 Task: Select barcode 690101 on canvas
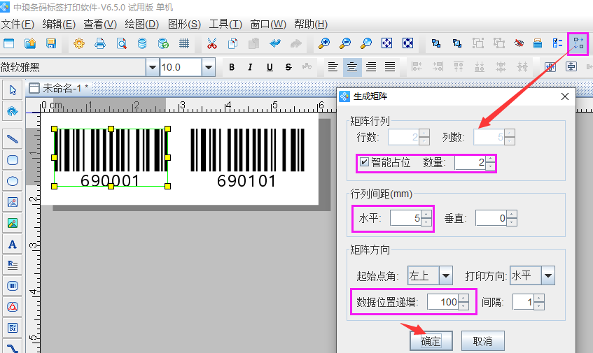247,158
